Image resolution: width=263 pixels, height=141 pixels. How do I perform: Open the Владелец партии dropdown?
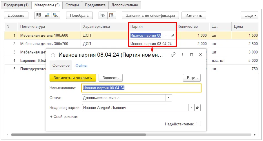191,107
